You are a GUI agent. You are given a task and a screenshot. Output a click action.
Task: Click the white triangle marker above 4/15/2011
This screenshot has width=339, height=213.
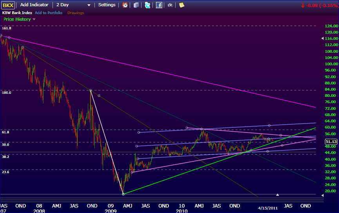click(x=277, y=195)
